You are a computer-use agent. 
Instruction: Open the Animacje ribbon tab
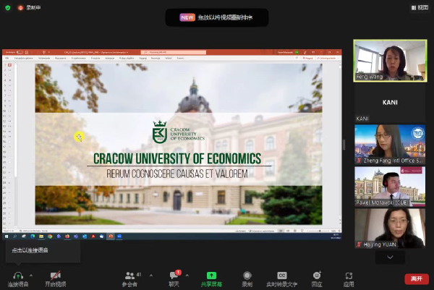110,58
